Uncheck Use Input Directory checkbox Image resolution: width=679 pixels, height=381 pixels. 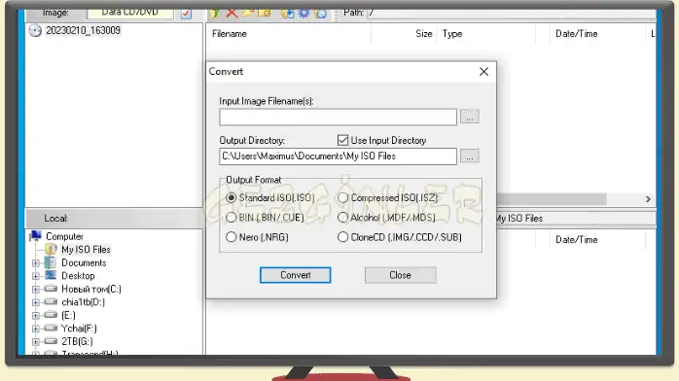343,140
